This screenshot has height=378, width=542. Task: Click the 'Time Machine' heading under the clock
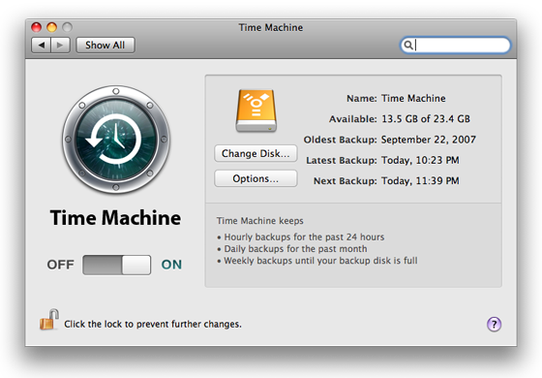pos(116,218)
